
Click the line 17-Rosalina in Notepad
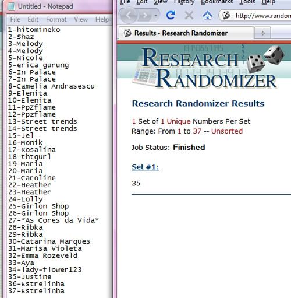point(32,149)
